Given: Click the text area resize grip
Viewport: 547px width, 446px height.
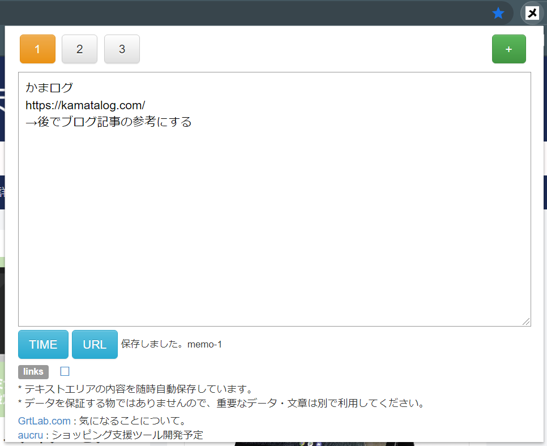Looking at the screenshot, I should (527, 322).
